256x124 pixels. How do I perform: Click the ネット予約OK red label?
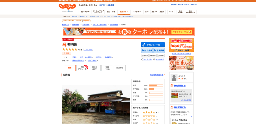tap(68, 39)
